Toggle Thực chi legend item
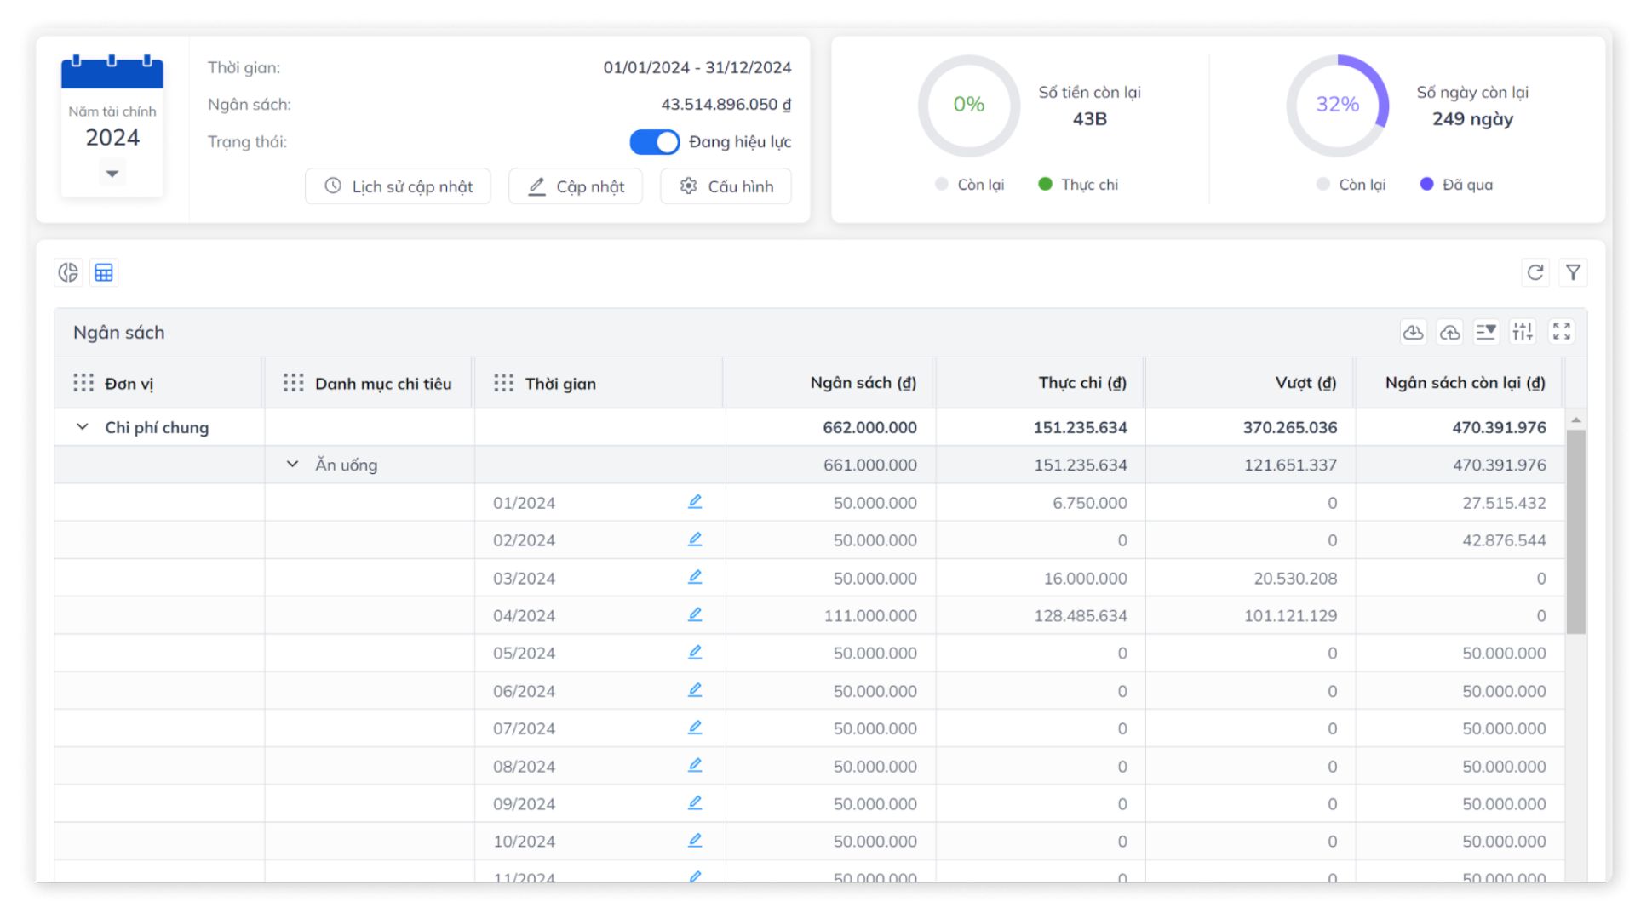This screenshot has width=1635, height=919. pyautogui.click(x=1077, y=185)
